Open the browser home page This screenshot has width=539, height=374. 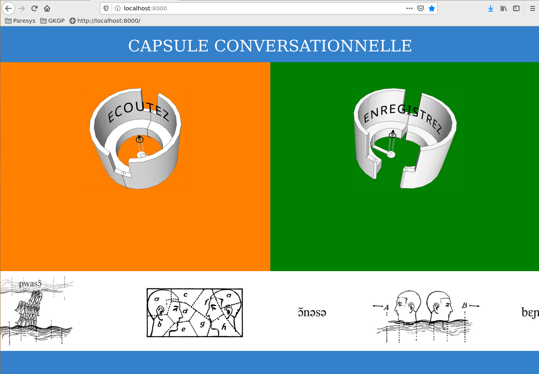pos(47,8)
